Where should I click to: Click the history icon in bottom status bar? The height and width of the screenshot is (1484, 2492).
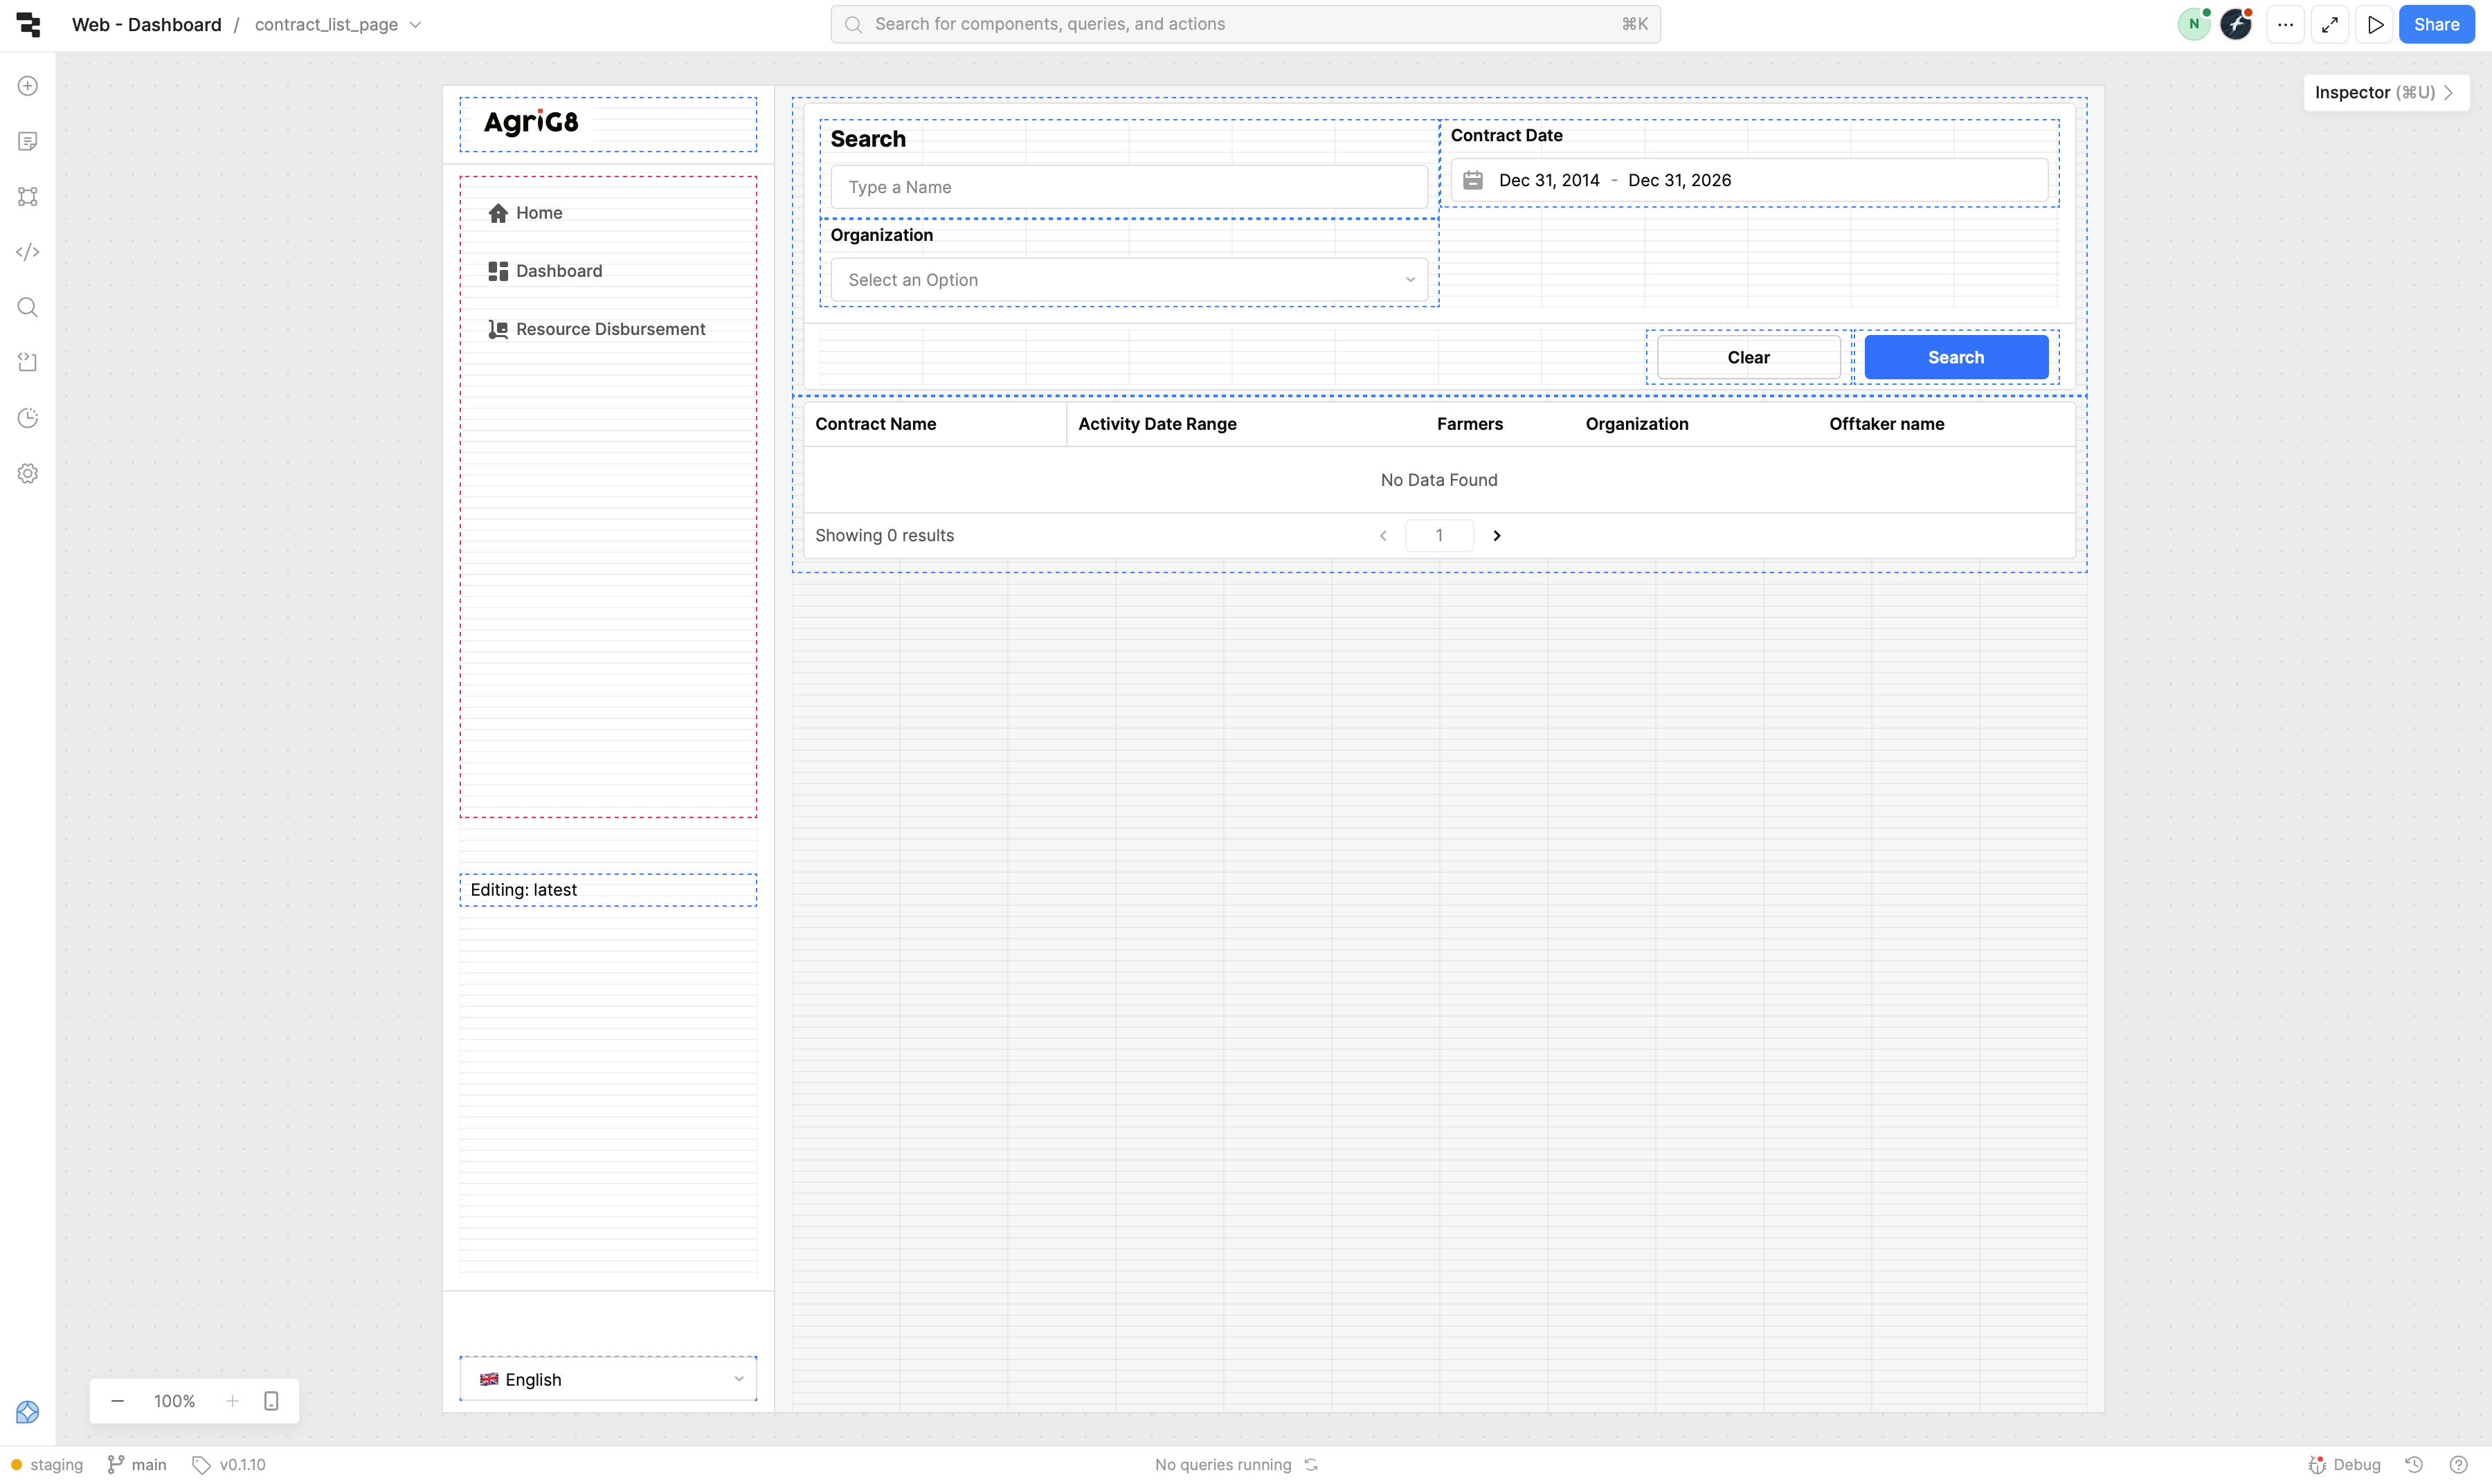pos(2414,1464)
